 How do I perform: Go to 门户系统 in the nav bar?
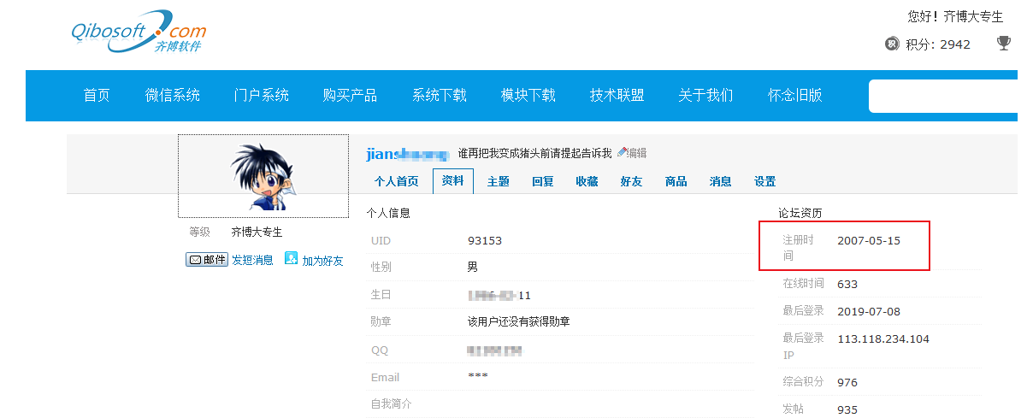262,95
